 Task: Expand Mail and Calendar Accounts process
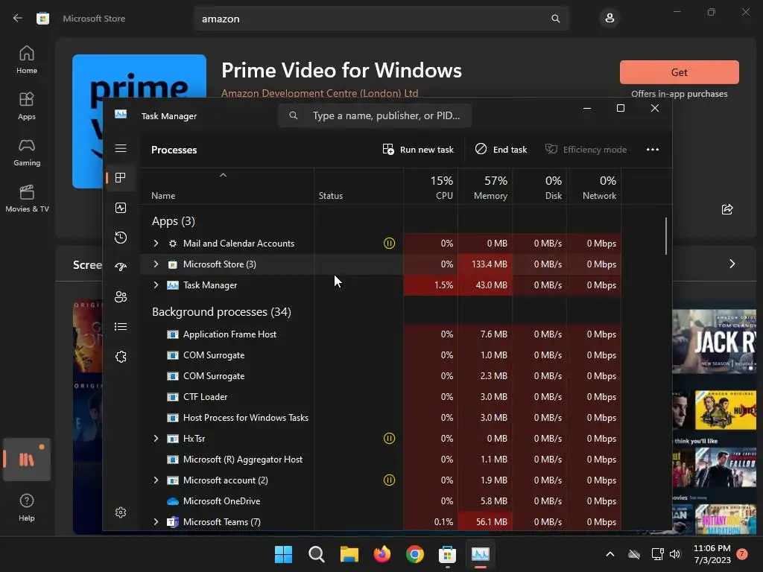point(156,244)
